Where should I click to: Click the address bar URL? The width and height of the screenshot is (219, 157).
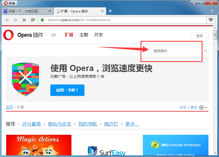tap(79, 20)
